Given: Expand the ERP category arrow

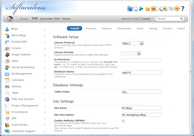Looking at the screenshot, I should (x=45, y=118).
